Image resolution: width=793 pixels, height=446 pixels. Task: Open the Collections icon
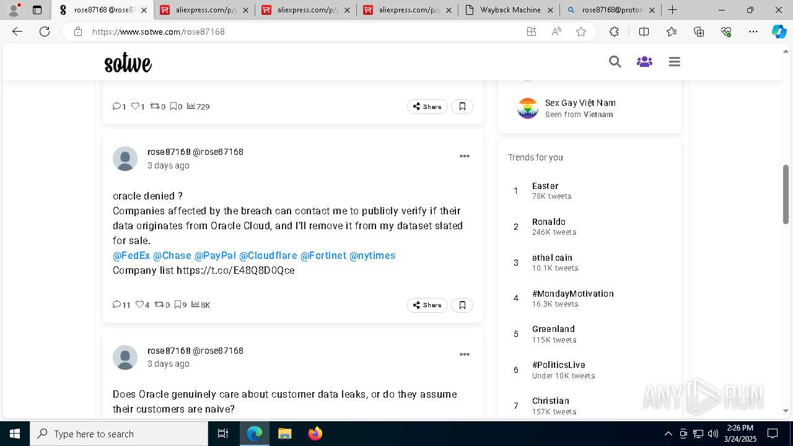(x=699, y=32)
